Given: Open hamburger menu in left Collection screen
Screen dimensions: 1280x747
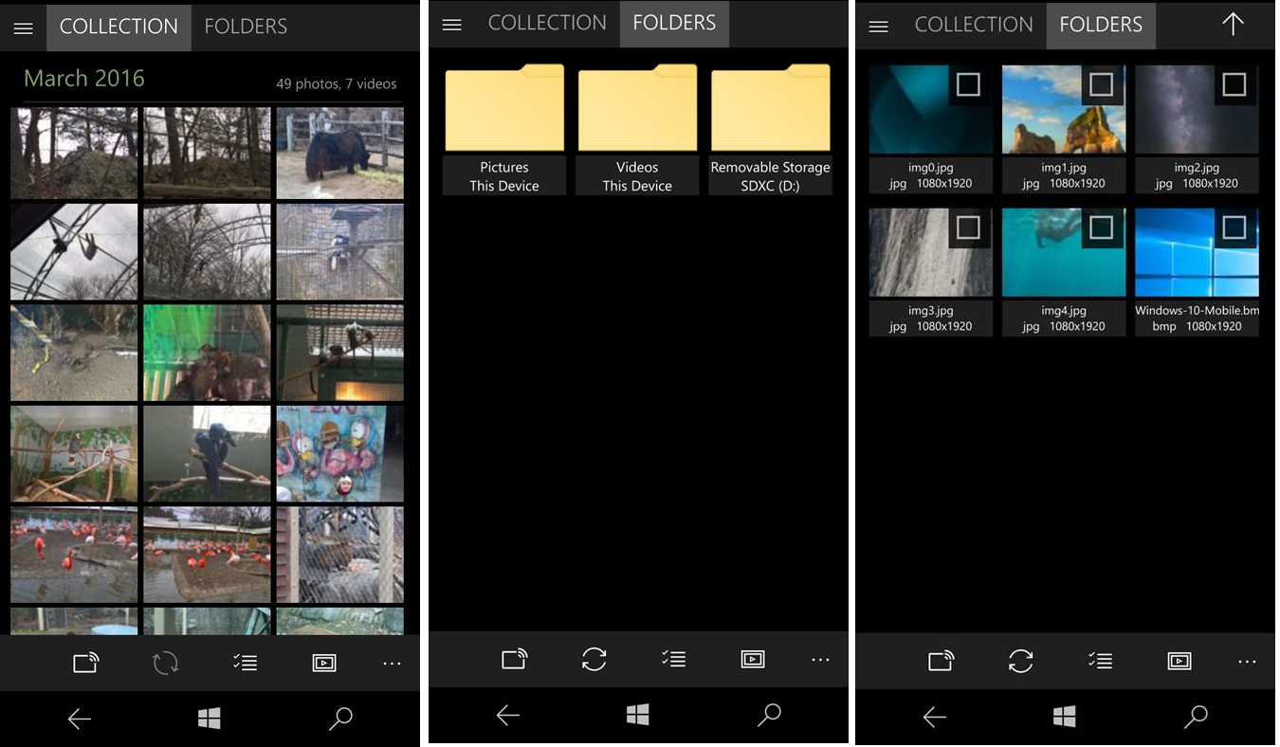Looking at the screenshot, I should click(24, 28).
